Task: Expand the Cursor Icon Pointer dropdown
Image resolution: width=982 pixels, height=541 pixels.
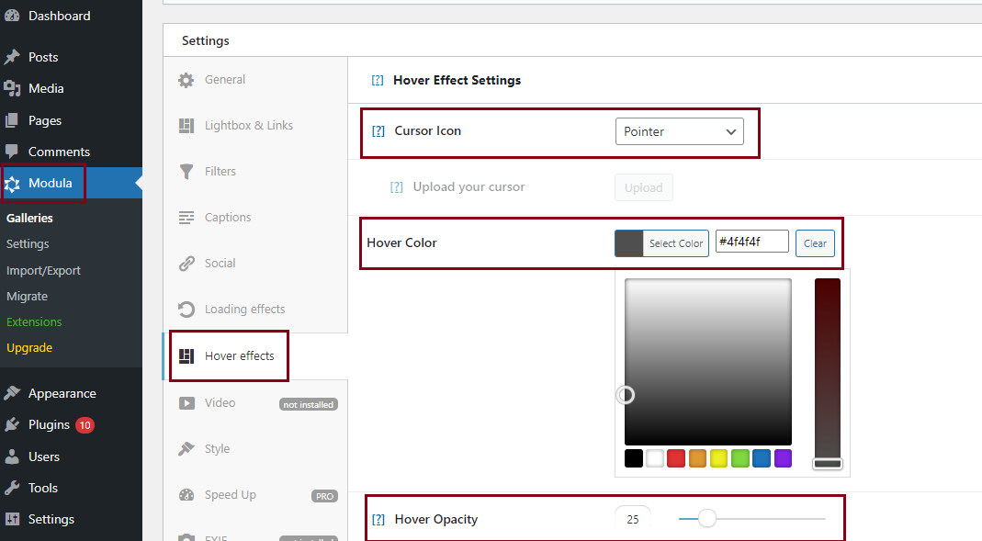Action: coord(679,131)
